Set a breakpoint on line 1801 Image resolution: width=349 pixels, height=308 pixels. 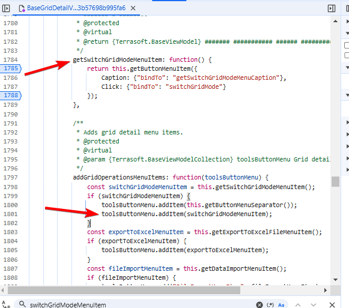10,214
